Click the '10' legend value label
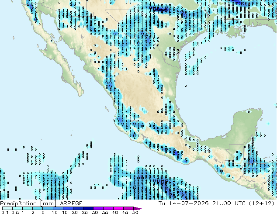The height and width of the screenshot is (214, 277). click(55, 212)
